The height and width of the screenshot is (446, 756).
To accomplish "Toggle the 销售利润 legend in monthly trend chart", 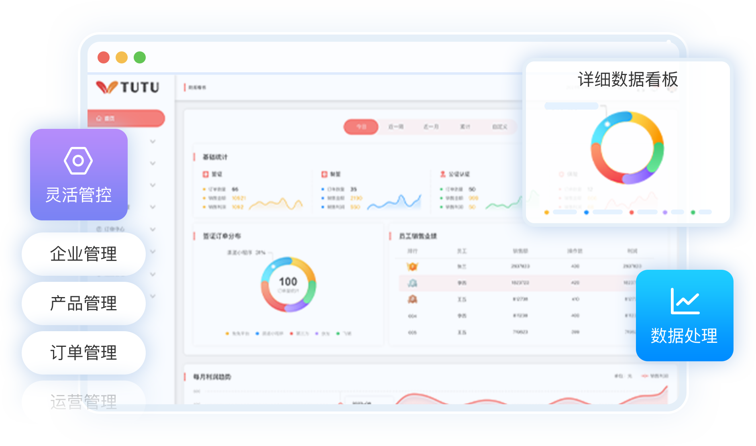I will pos(655,376).
